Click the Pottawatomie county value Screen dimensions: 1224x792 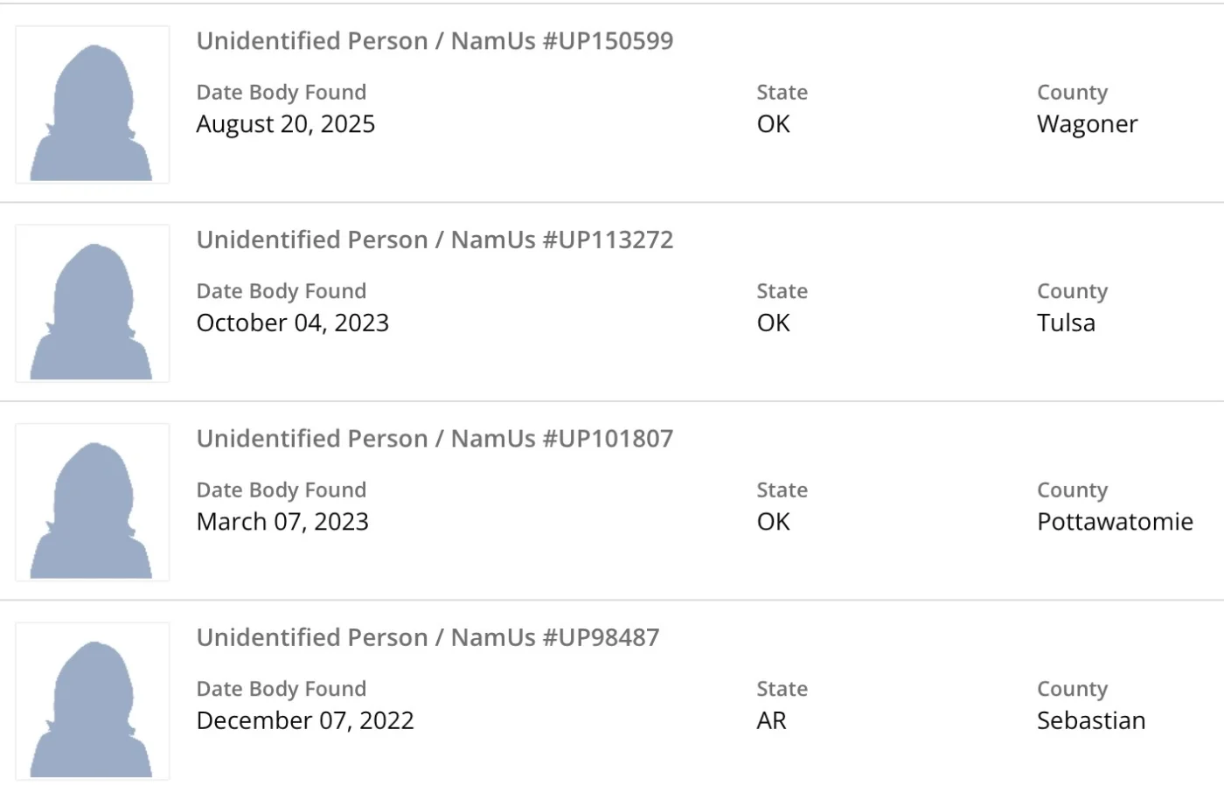[x=1115, y=522]
